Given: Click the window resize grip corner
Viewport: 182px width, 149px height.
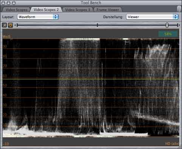Looking at the screenshot, I should click(x=180, y=147).
